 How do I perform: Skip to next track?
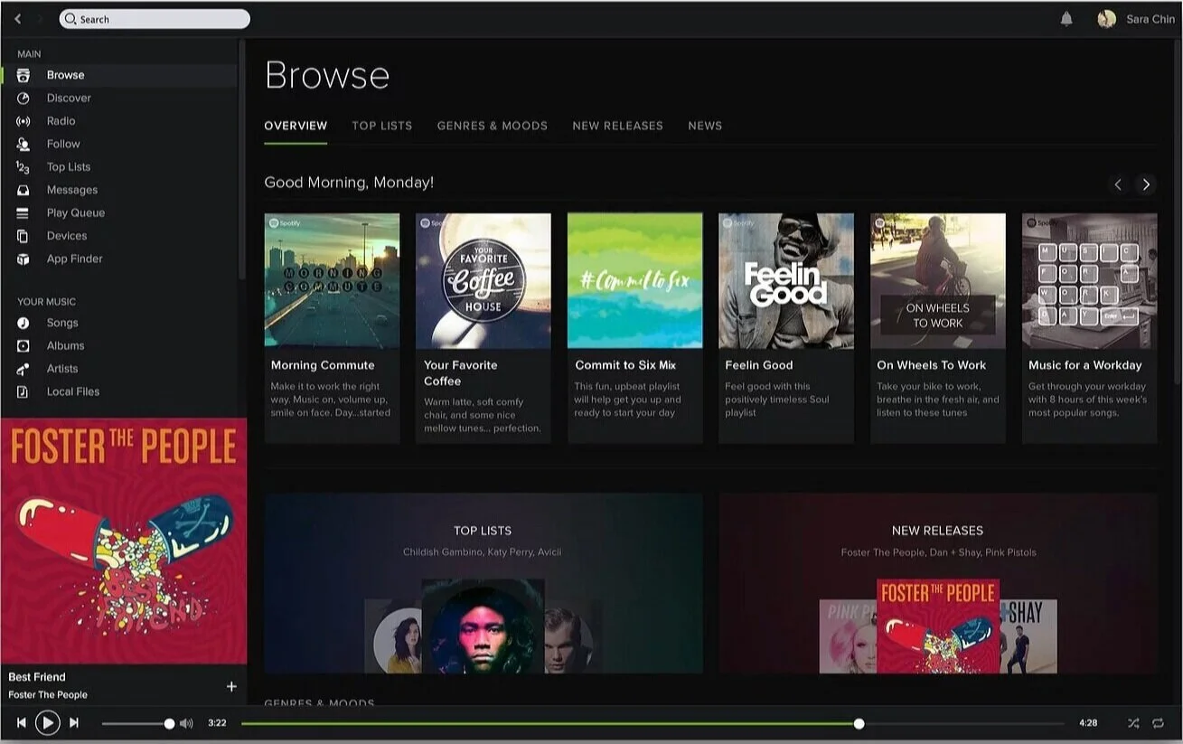tap(74, 723)
